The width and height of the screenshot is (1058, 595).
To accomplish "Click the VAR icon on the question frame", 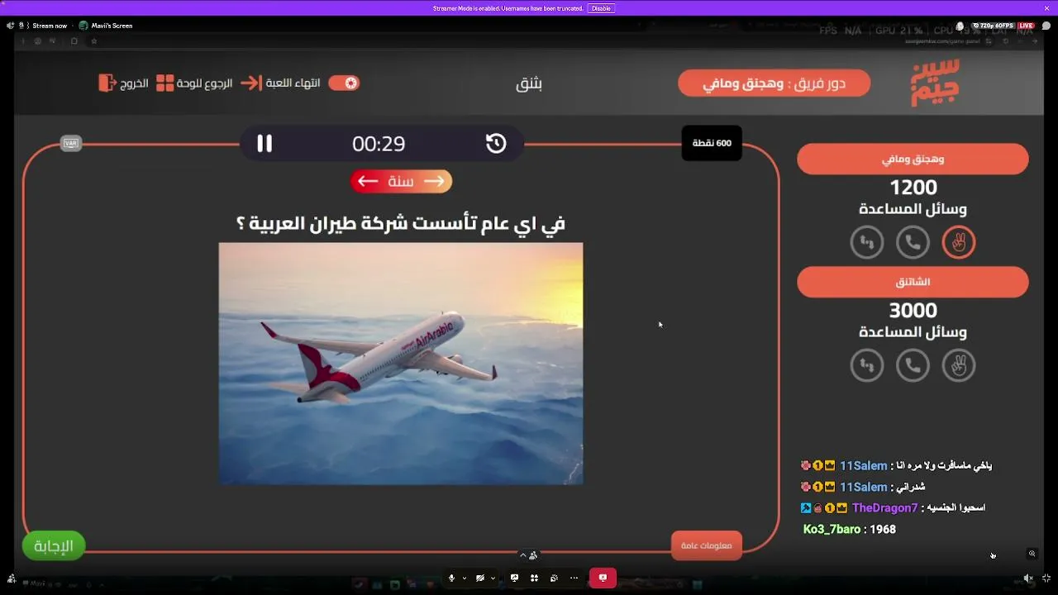I will coord(71,144).
